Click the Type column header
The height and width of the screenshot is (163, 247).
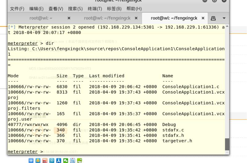[x=78, y=76]
